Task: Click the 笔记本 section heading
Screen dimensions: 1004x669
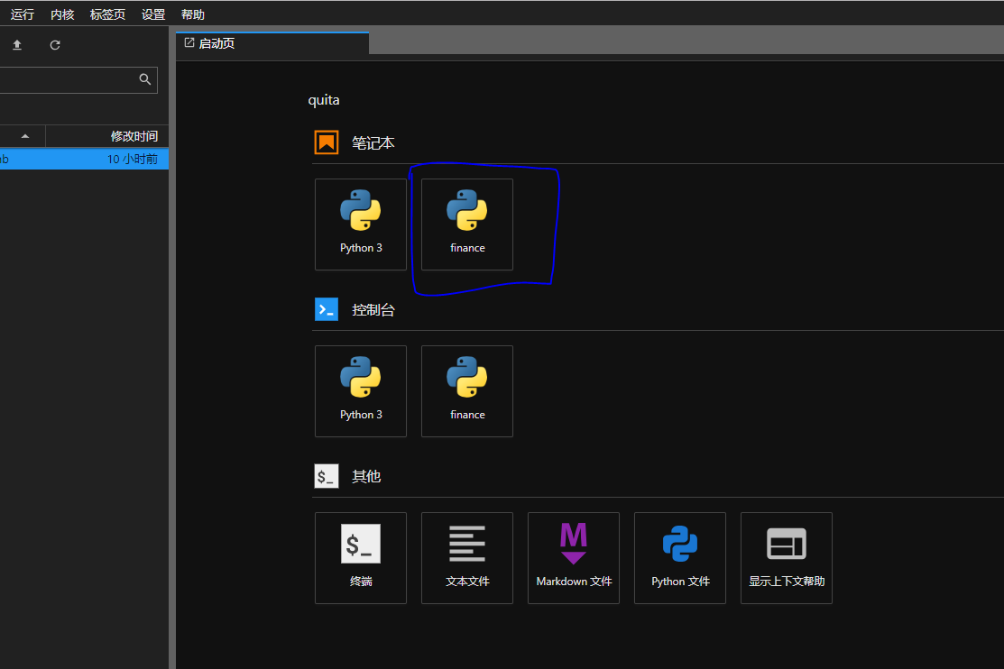Action: [373, 142]
